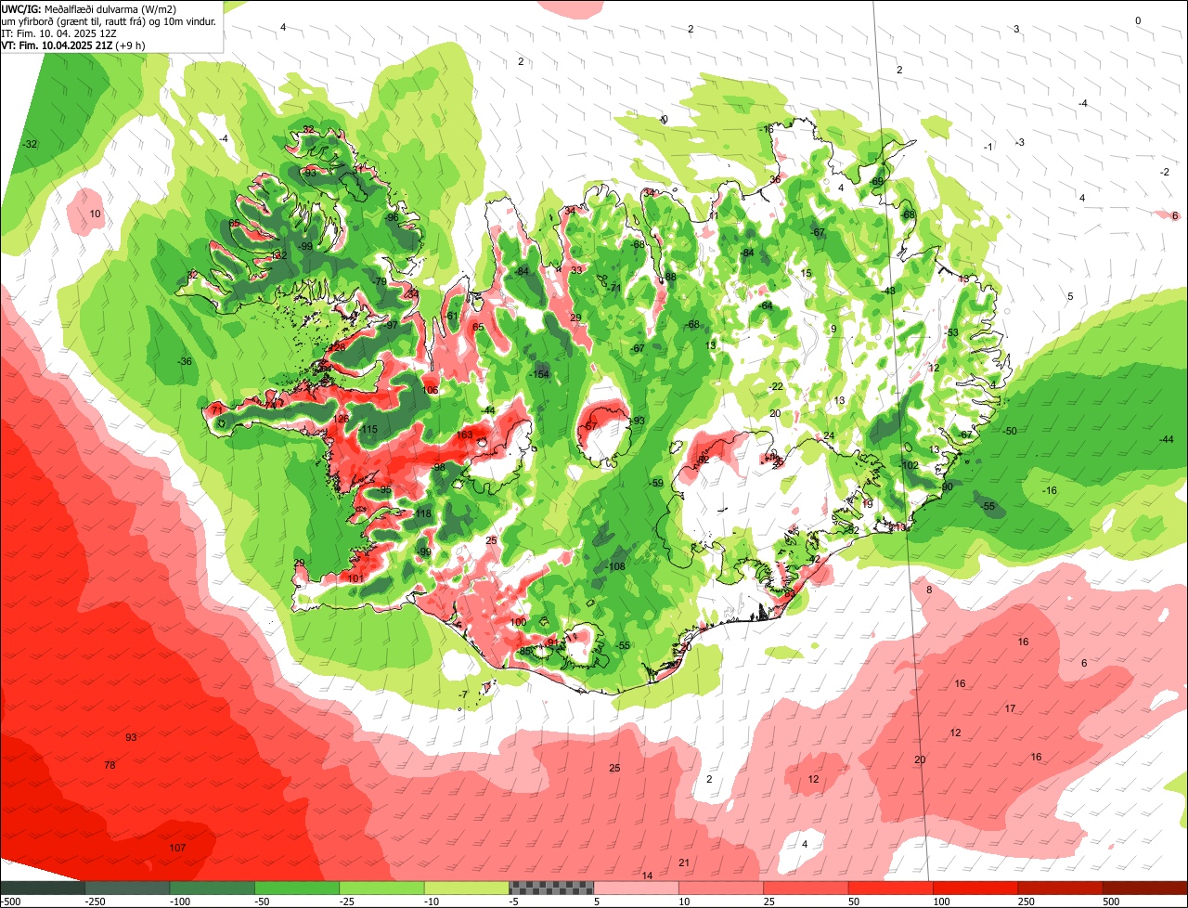Click the -108 value in south Iceland
This screenshot has height=908, width=1188.
tap(616, 566)
